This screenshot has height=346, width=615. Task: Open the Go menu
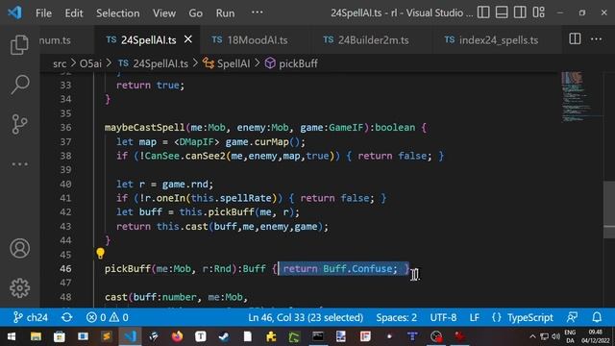(x=195, y=12)
